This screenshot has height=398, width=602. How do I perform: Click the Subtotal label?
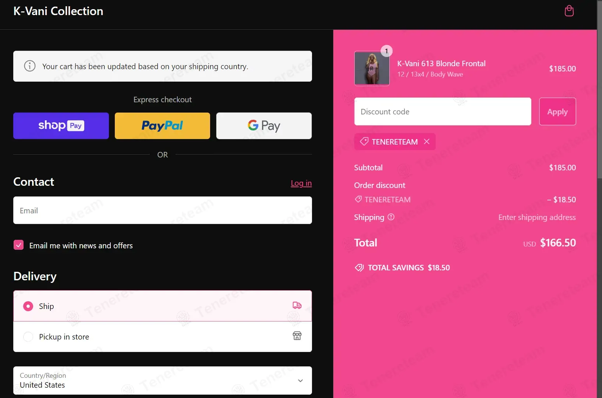click(368, 168)
